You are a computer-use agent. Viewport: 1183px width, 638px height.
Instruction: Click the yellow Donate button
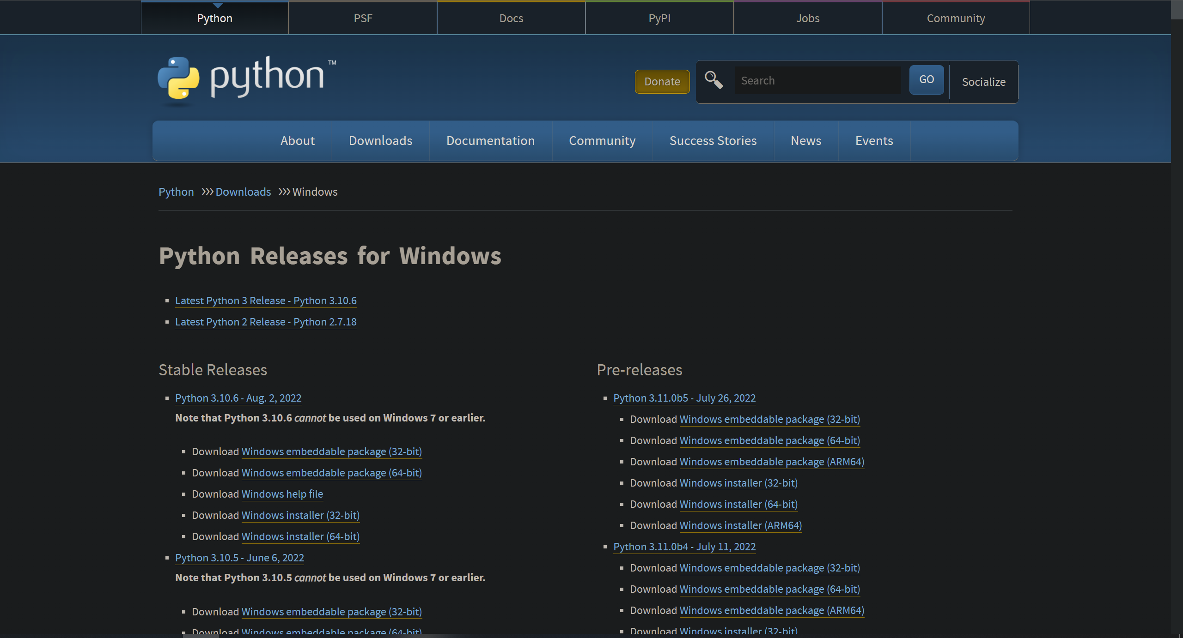(662, 82)
